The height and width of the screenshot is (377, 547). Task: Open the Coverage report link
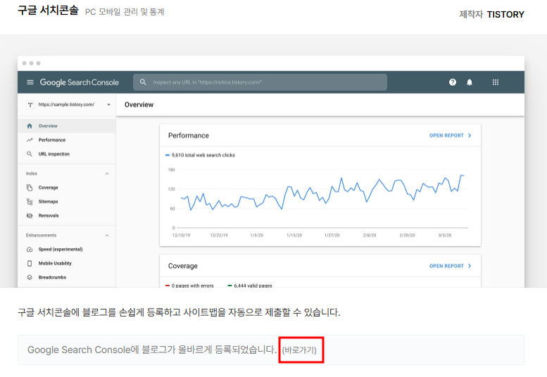tap(450, 266)
